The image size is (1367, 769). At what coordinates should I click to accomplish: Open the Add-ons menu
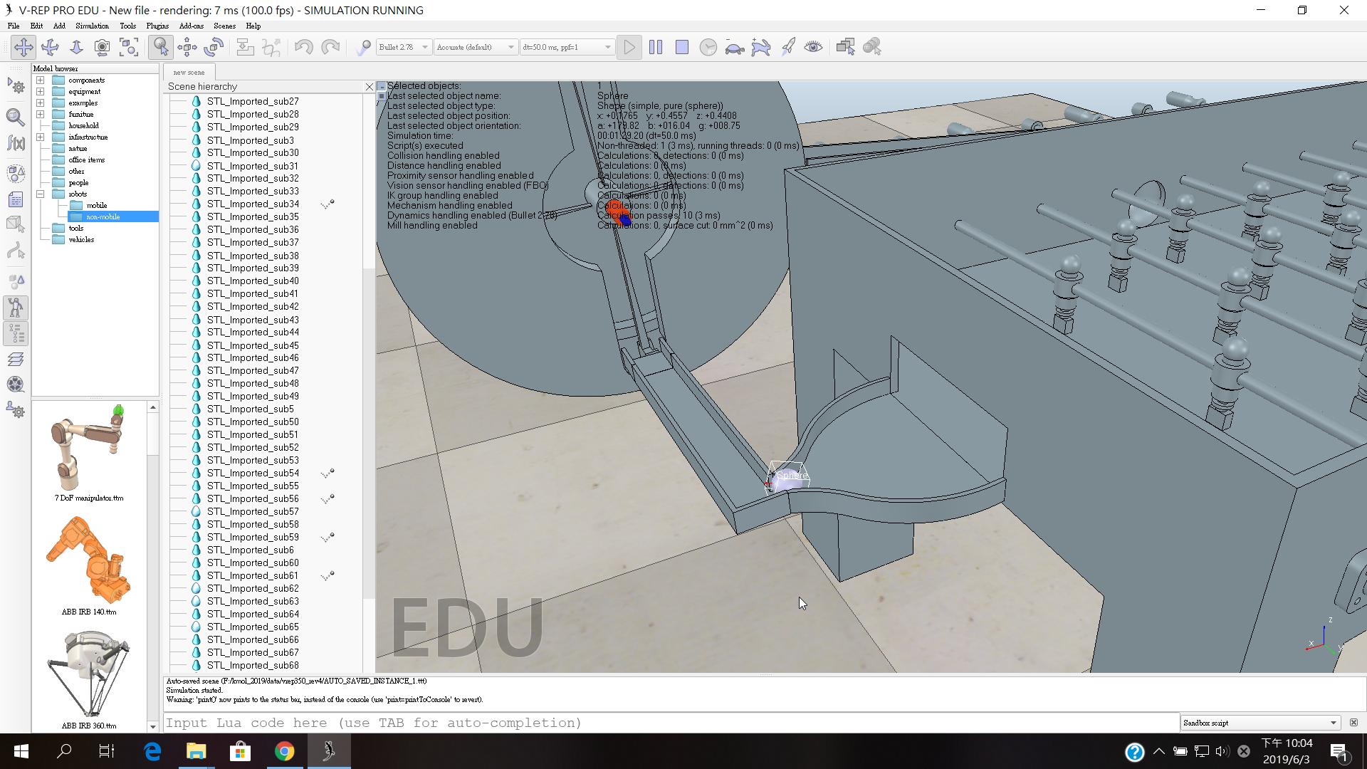click(x=192, y=26)
